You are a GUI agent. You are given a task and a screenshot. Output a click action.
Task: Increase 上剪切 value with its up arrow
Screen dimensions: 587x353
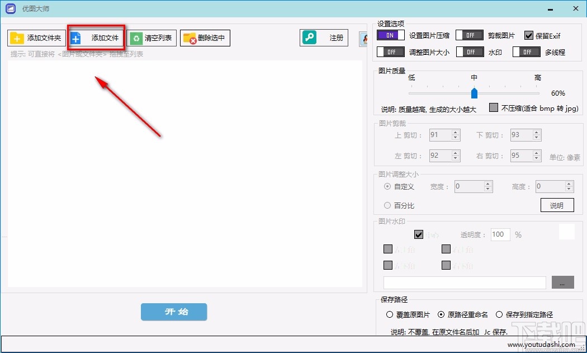click(x=456, y=132)
